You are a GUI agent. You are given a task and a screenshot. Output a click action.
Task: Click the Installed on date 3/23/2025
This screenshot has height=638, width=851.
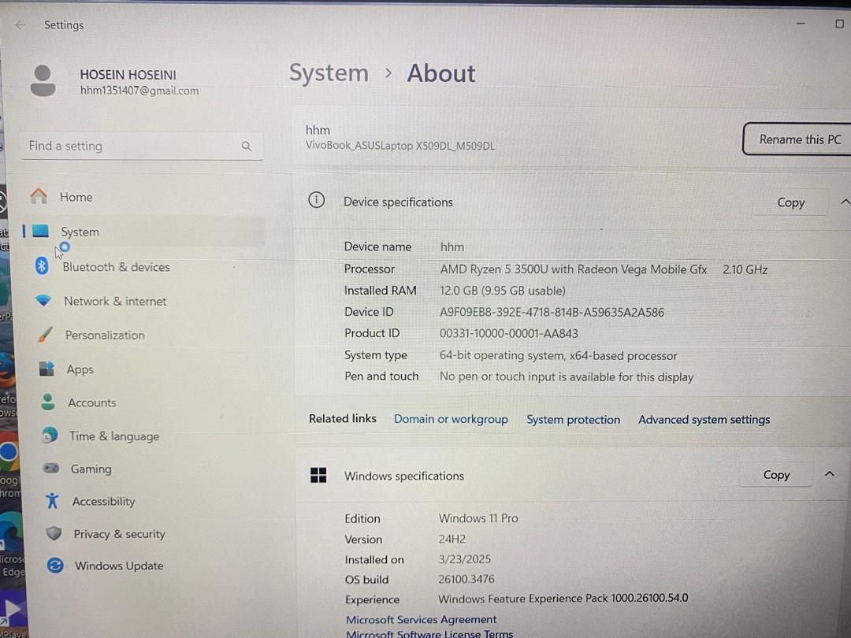465,558
